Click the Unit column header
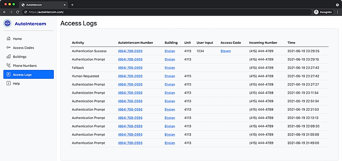342x161 pixels. click(x=187, y=43)
